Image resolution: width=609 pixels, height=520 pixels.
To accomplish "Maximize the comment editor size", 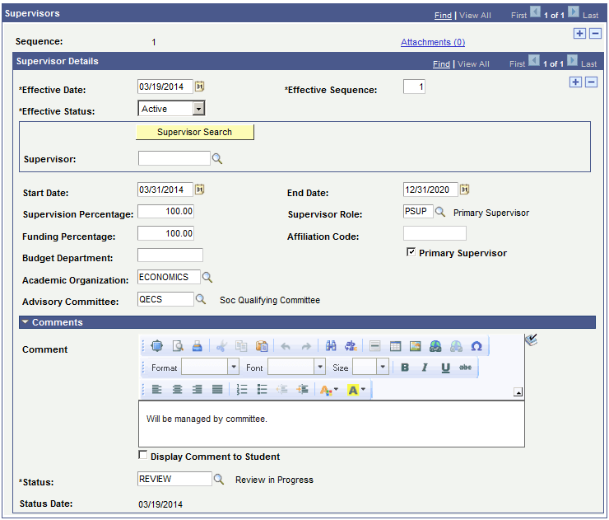I will tap(156, 346).
